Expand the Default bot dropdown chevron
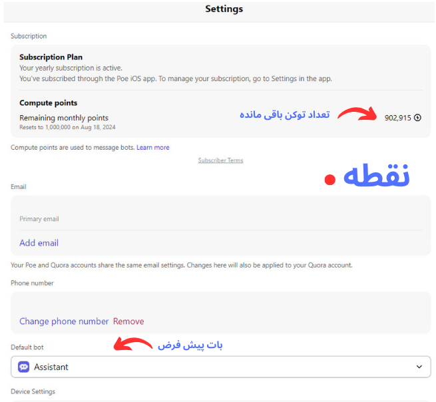Image resolution: width=436 pixels, height=402 pixels. click(419, 367)
